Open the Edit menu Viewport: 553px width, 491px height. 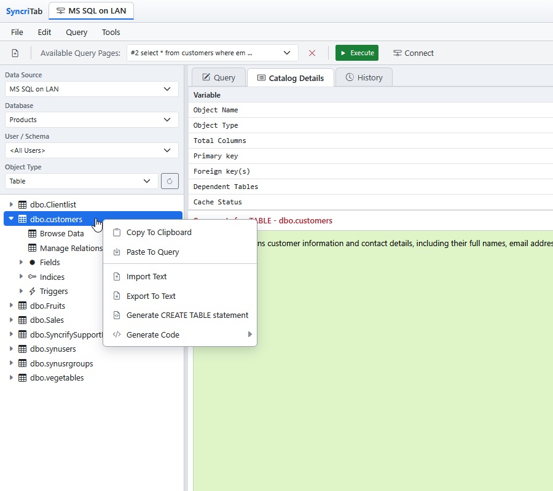coord(44,32)
